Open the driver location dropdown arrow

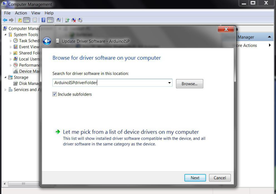coord(169,83)
